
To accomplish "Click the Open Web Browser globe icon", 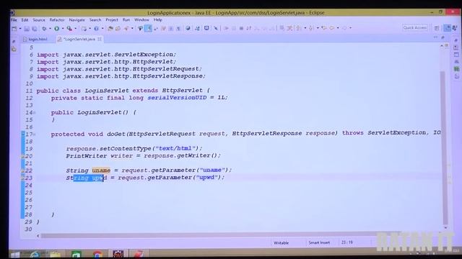I will [188, 28].
